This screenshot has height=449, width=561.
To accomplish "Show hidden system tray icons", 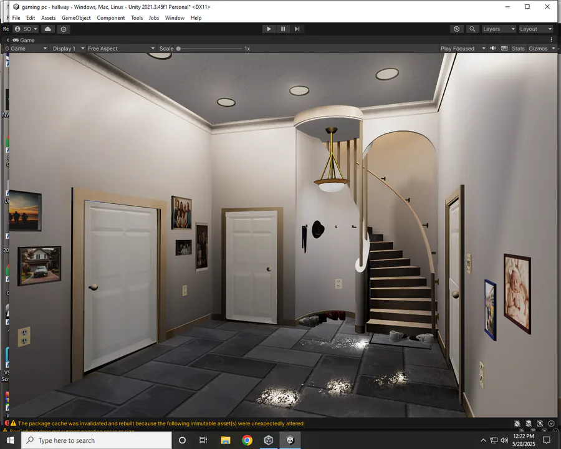I will (x=483, y=440).
